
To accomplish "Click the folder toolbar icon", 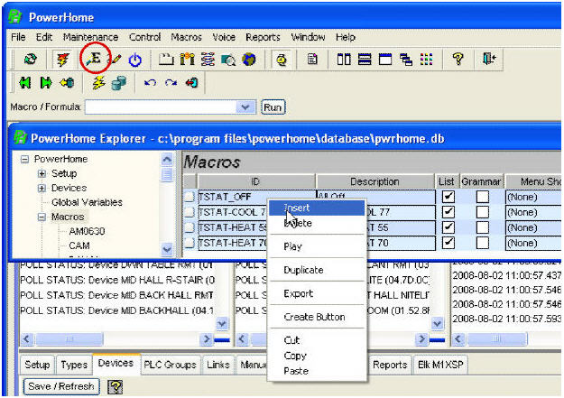I will [x=166, y=59].
